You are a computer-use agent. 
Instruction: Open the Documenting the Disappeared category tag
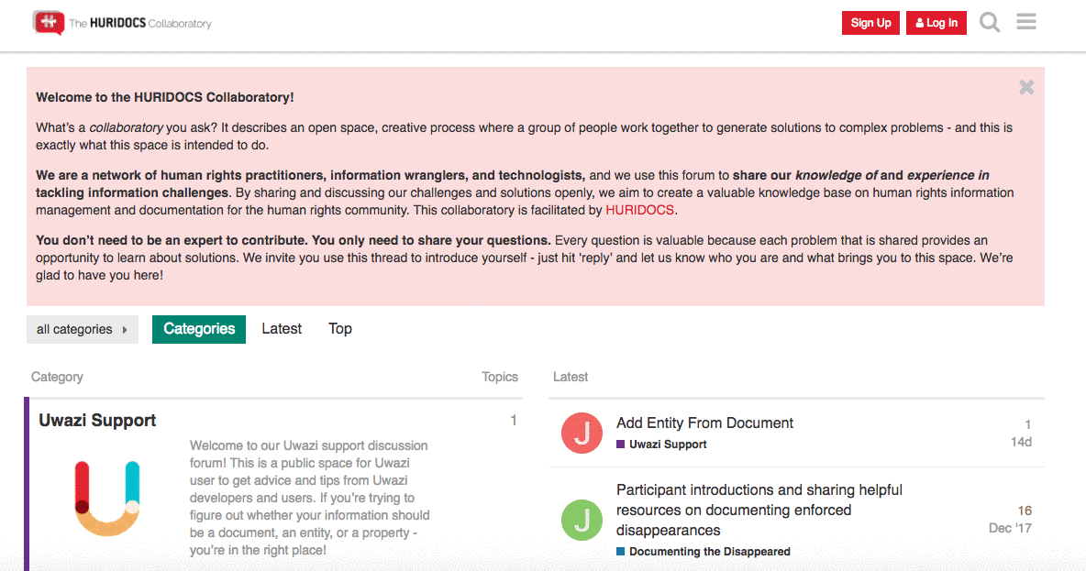pyautogui.click(x=709, y=552)
